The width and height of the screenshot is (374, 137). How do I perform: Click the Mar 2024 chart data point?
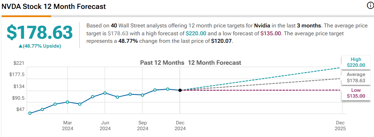click(67, 102)
